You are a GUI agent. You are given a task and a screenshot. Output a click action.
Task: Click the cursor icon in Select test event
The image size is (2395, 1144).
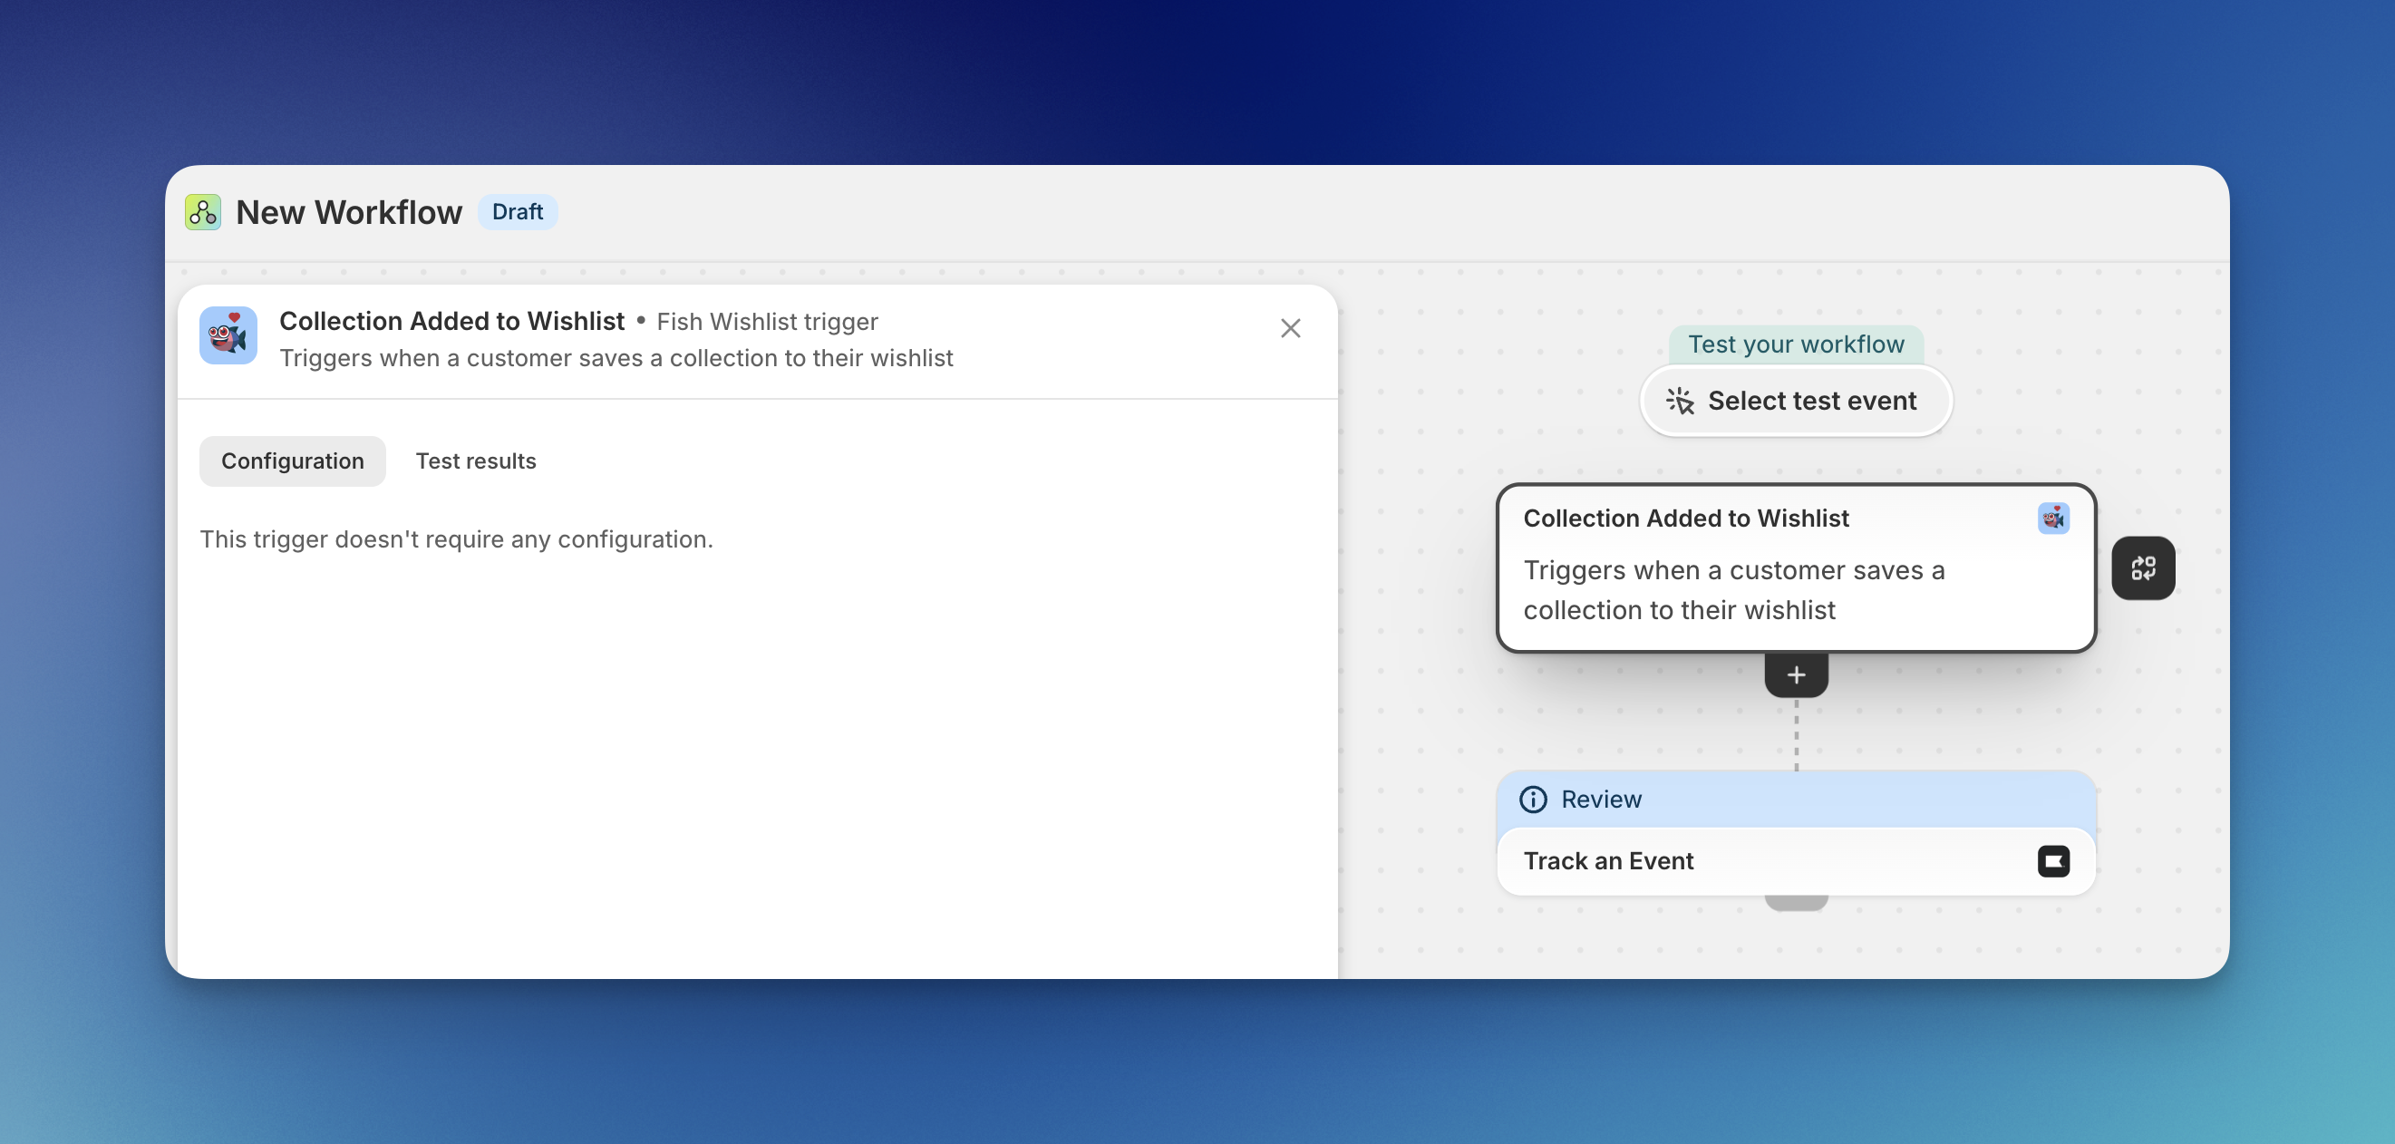click(x=1680, y=401)
